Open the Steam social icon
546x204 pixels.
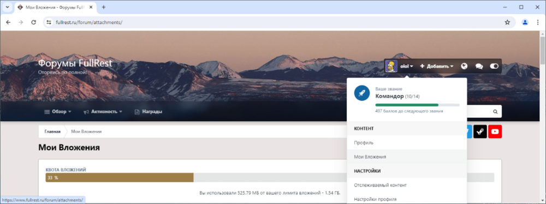click(x=480, y=131)
